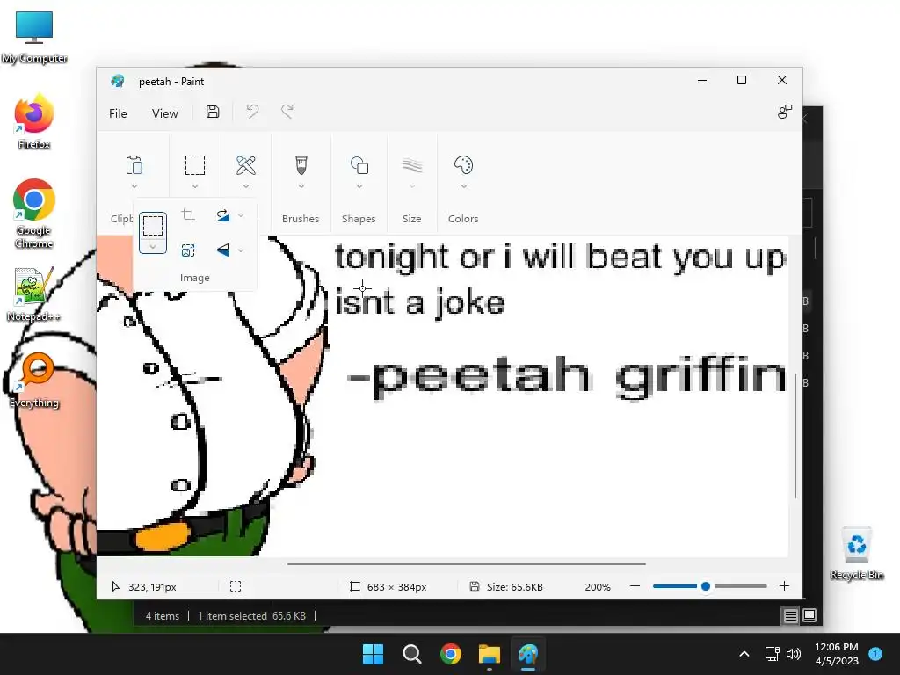900x675 pixels.
Task: Choose the rectangular Select tool in Image flyout
Action: coord(153,226)
